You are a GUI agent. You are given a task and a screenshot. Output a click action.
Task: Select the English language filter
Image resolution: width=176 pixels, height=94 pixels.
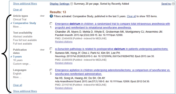17,74
